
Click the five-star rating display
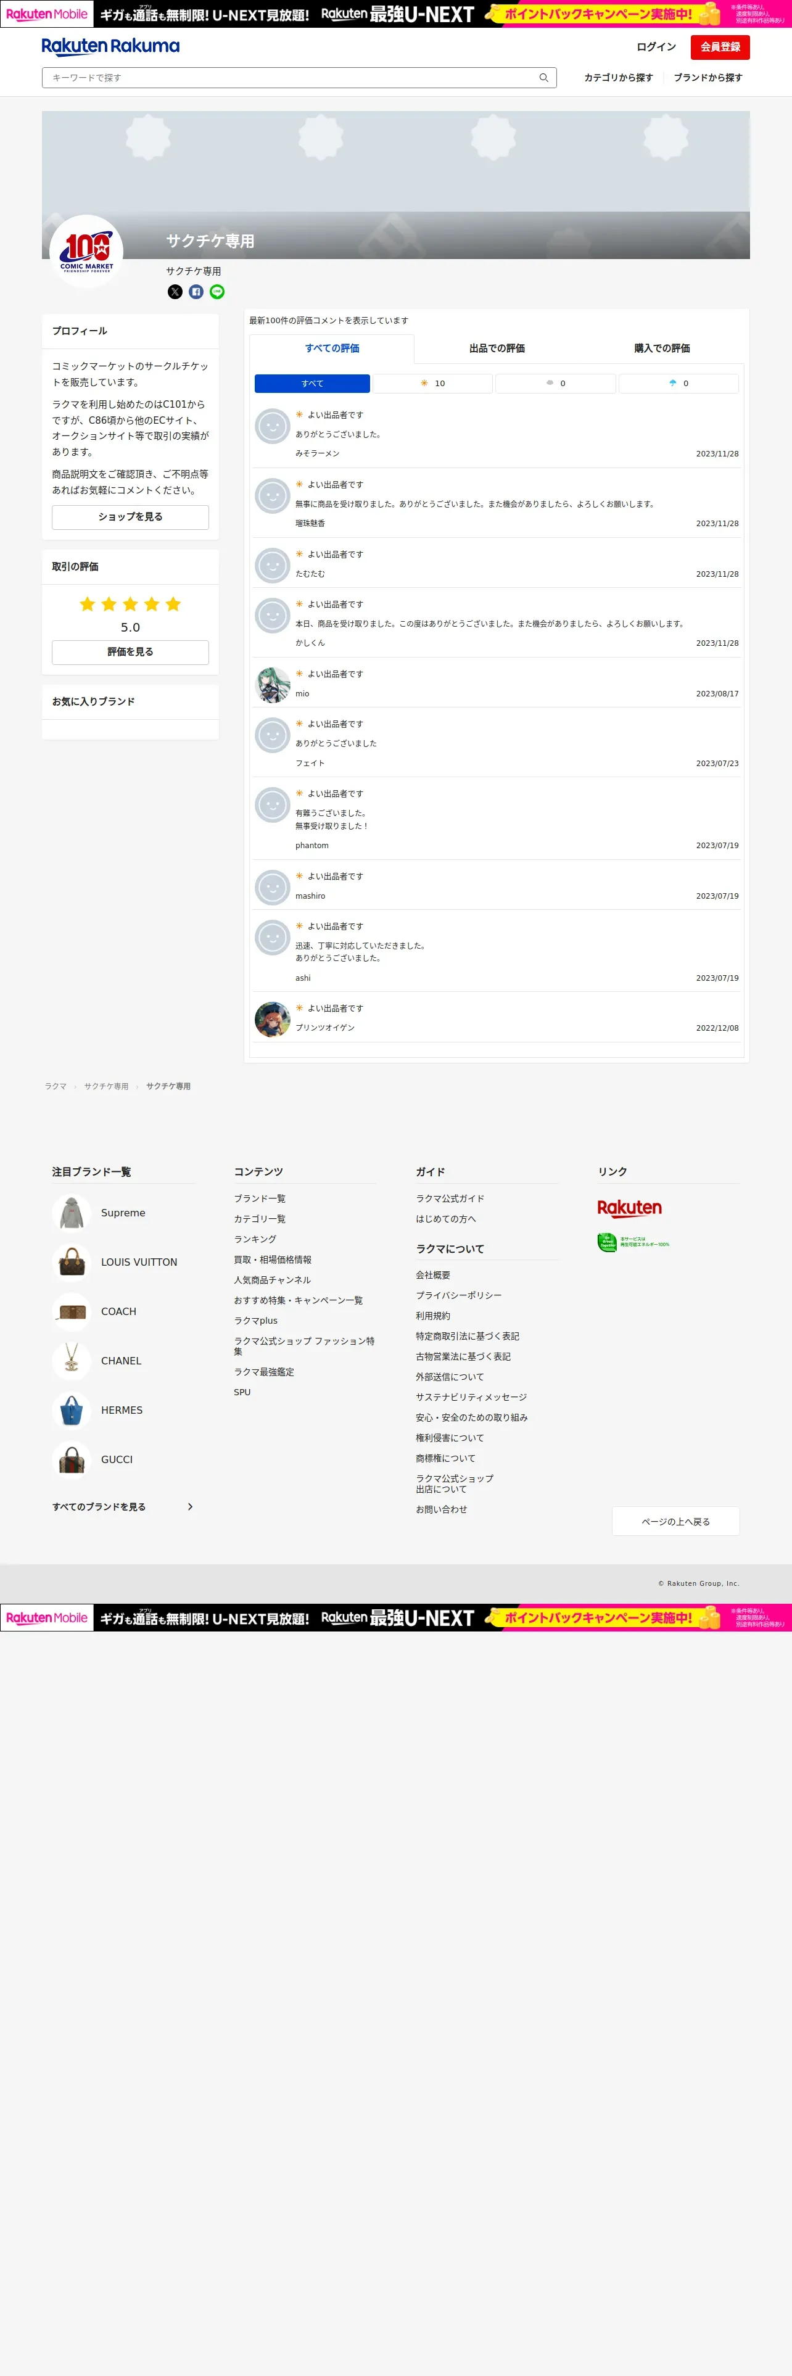tap(130, 604)
